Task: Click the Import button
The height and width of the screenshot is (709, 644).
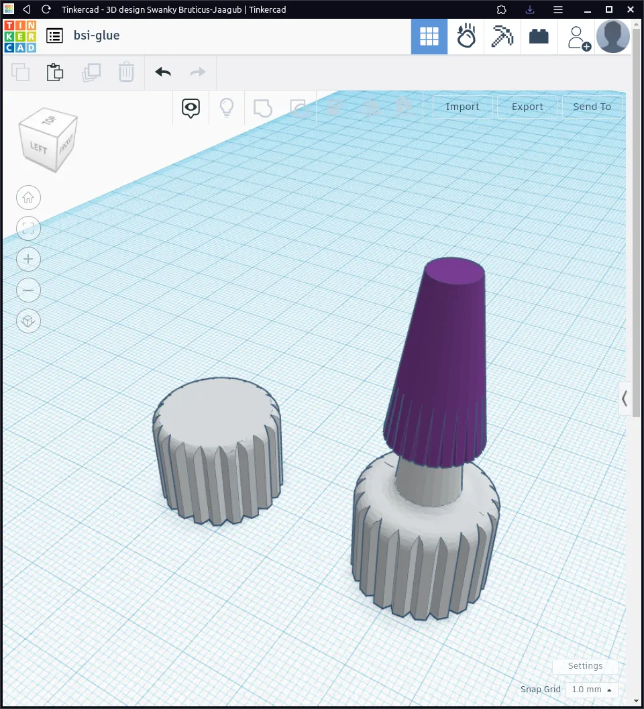Action: click(462, 107)
